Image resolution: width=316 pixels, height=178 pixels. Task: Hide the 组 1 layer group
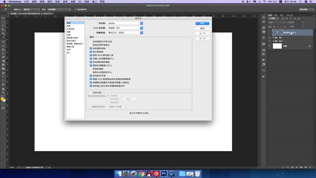tap(269, 38)
